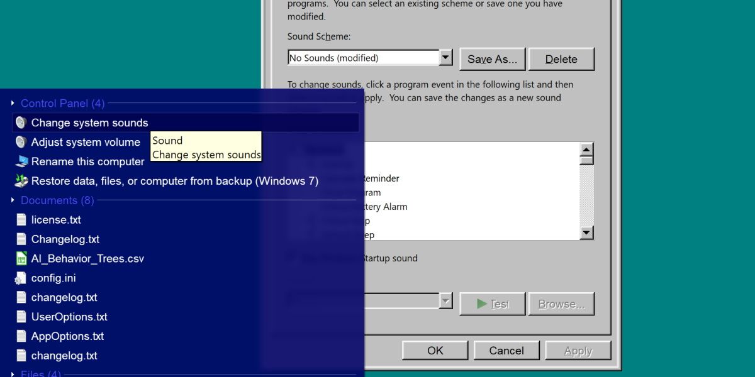Viewport: 755px width, 377px height.
Task: Open the Sound Scheme dropdown
Action: click(446, 57)
